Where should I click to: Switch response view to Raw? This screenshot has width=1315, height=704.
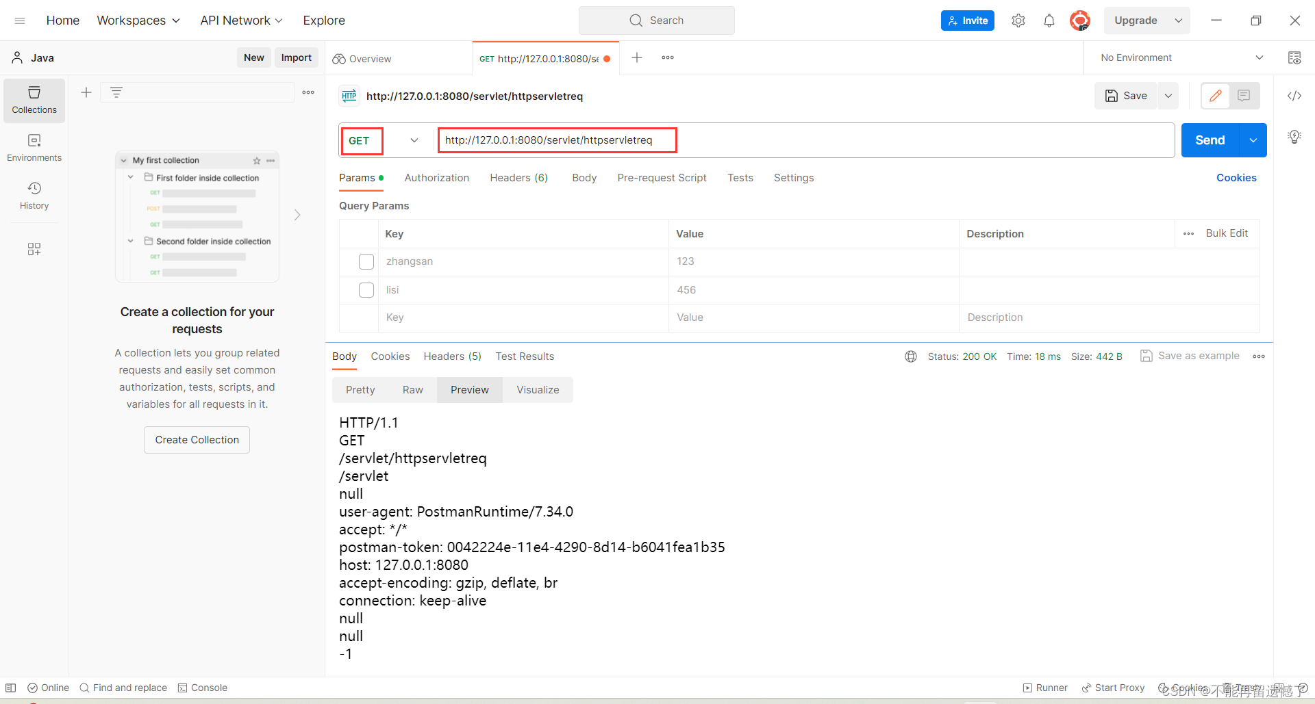pyautogui.click(x=412, y=389)
